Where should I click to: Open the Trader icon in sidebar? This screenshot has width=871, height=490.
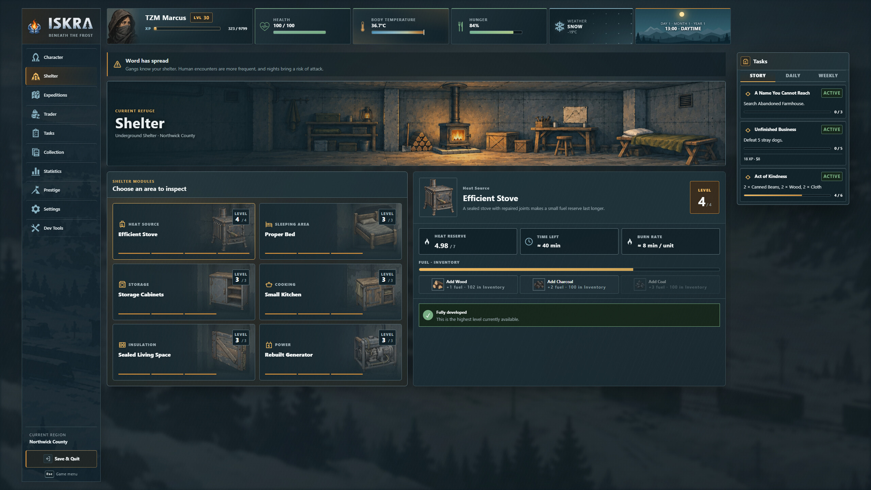(x=35, y=114)
